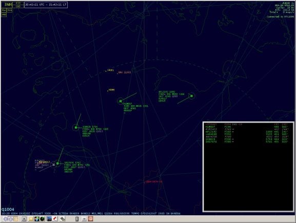Screen dimensions: 296x223
Task: Click the SCW828 callsign in its data label
Action: click(87, 127)
